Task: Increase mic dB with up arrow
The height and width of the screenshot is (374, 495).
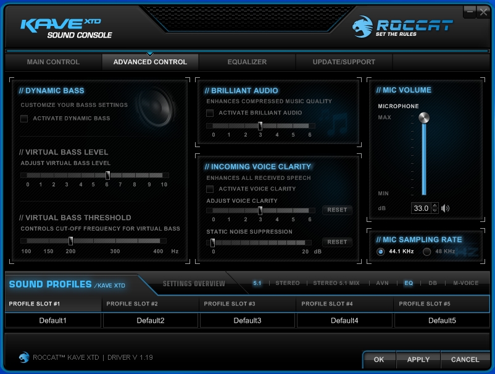Action: pos(435,205)
